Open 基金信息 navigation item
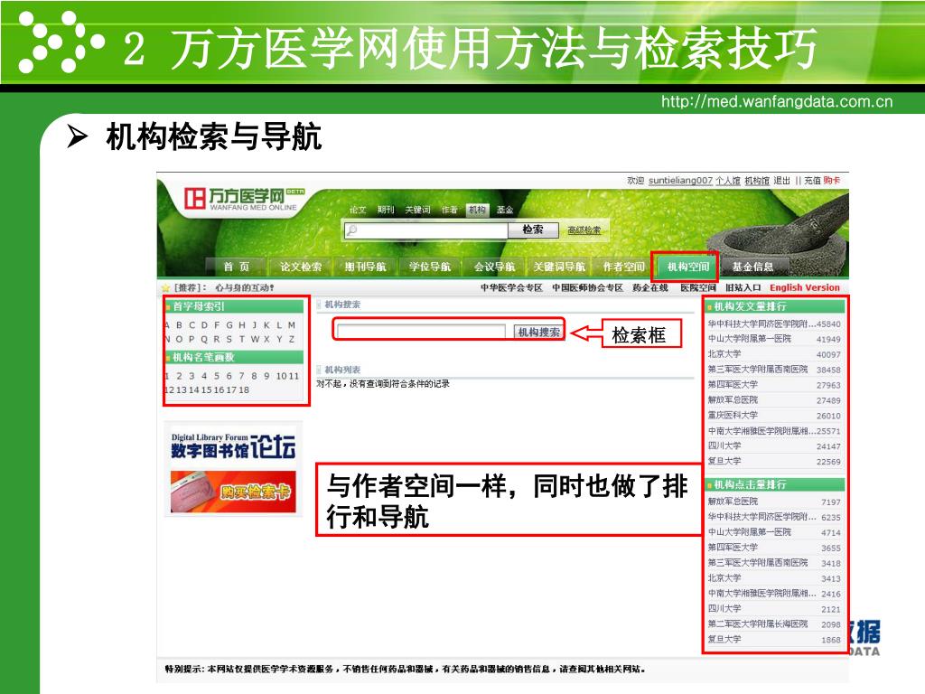The height and width of the screenshot is (694, 925). point(752,267)
